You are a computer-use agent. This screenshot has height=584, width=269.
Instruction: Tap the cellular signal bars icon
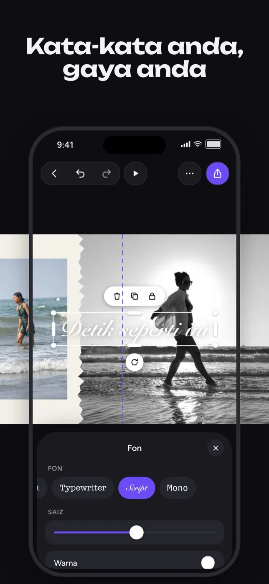[185, 144]
